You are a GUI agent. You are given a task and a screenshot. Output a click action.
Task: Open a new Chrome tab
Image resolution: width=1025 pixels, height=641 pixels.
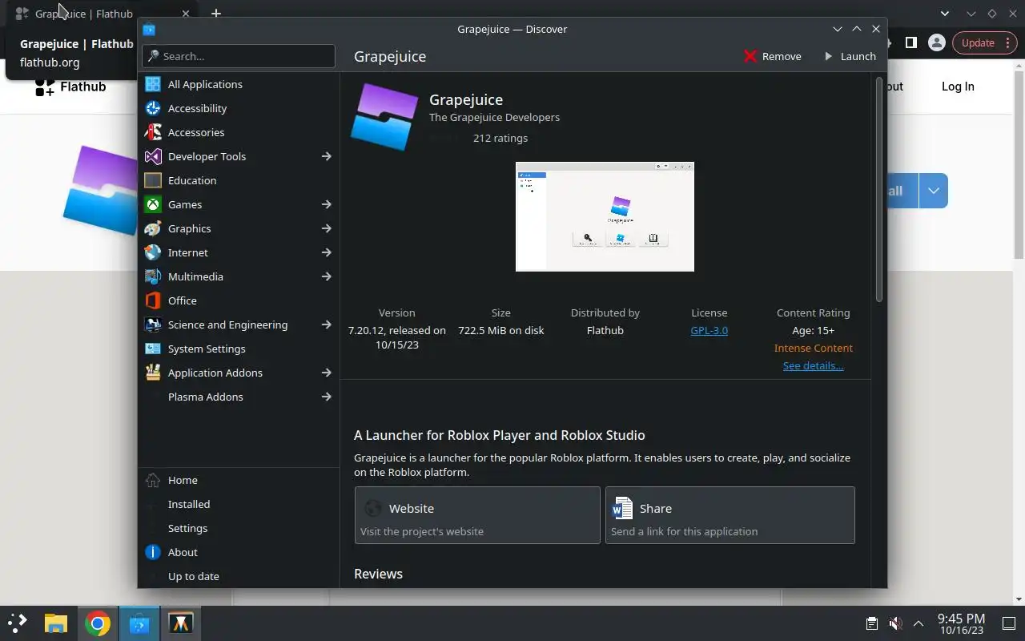[215, 14]
